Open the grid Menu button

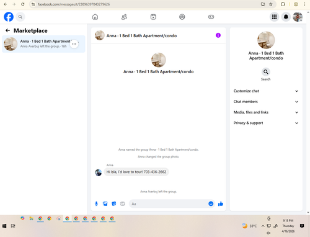pyautogui.click(x=274, y=17)
